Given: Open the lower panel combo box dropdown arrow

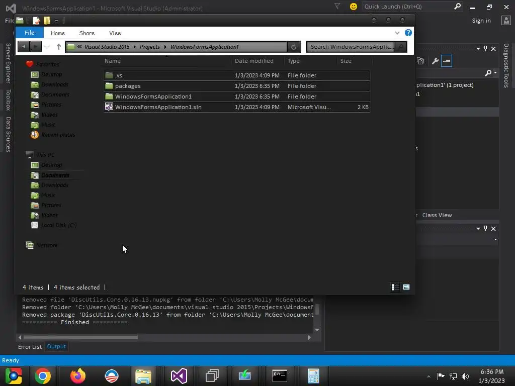Looking at the screenshot, I should (495, 239).
